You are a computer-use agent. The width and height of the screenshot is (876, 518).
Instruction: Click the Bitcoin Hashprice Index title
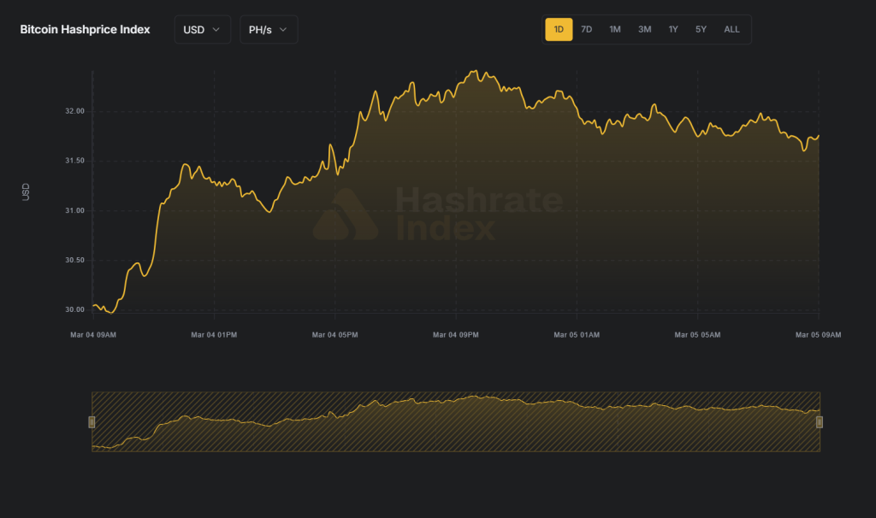pyautogui.click(x=85, y=29)
